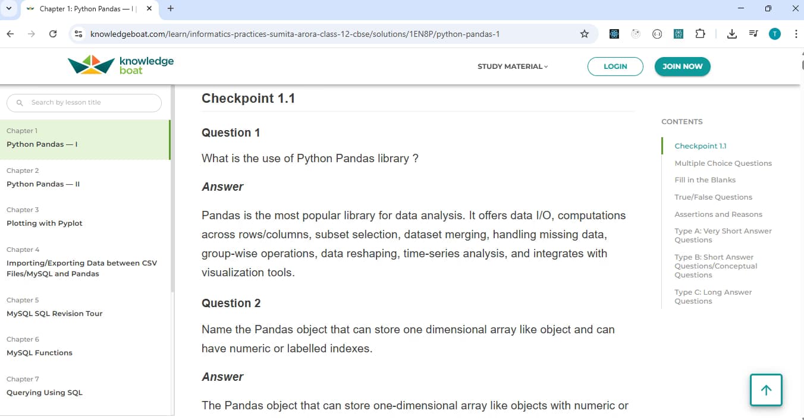Bookmark this page with the star icon
This screenshot has height=420, width=804.
click(585, 34)
